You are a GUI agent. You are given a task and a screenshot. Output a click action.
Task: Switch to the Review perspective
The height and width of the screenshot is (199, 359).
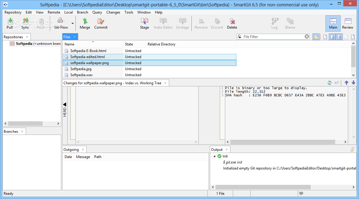tap(348, 23)
